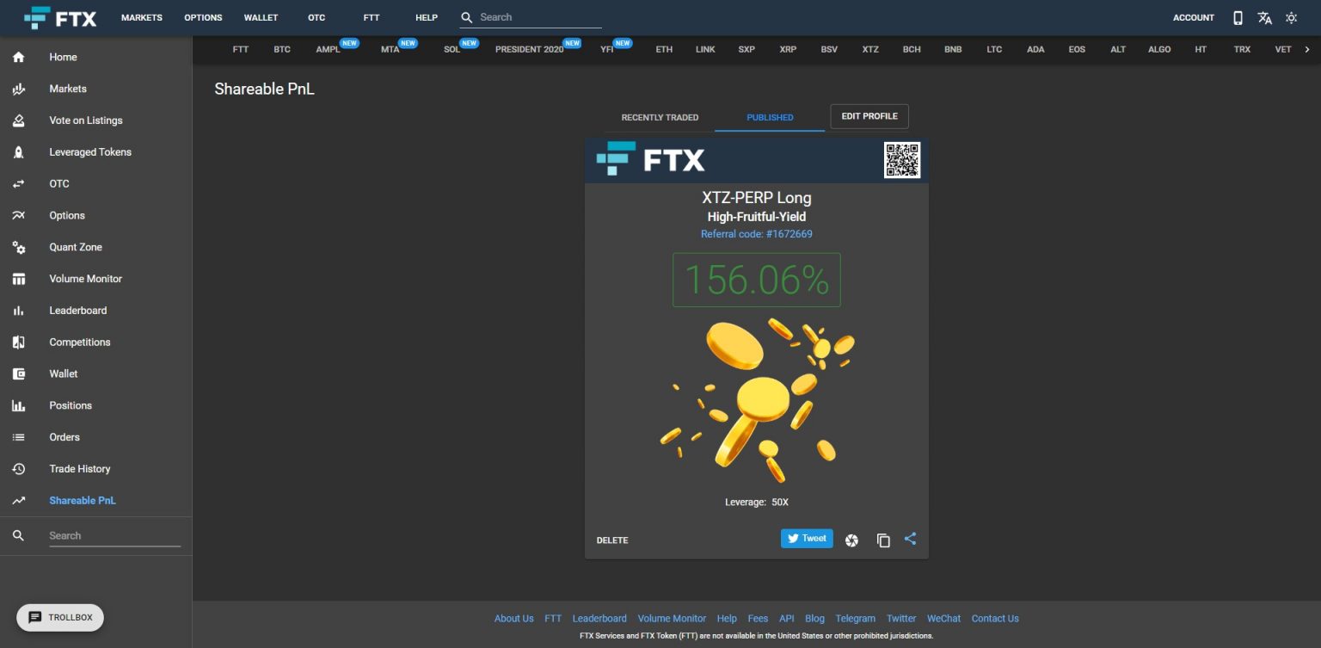Open the ACCOUNT menu
The image size is (1321, 648).
click(x=1193, y=17)
